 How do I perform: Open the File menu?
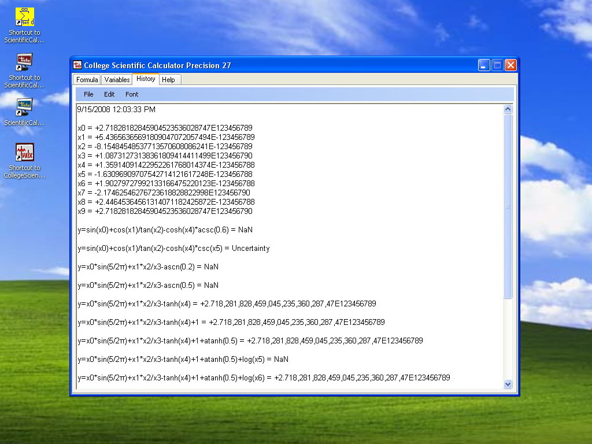(x=88, y=94)
